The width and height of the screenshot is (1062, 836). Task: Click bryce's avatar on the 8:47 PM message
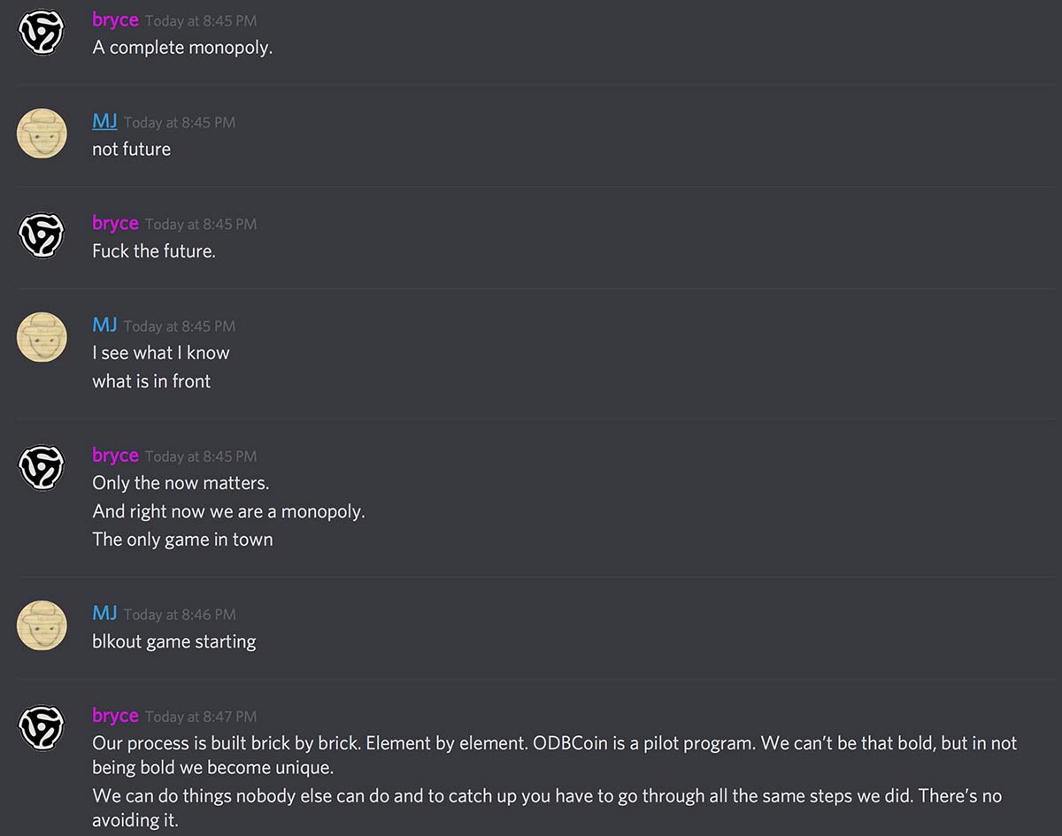[42, 727]
